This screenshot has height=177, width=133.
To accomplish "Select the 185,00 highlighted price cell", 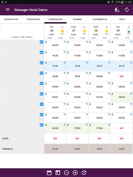I will click(x=122, y=97).
